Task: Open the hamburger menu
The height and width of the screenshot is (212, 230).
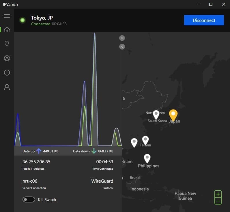Action: [x=7, y=16]
